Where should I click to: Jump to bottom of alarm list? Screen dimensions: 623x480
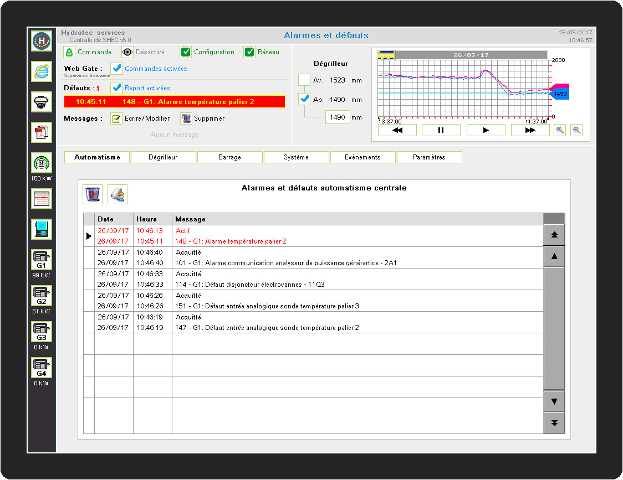pyautogui.click(x=554, y=423)
